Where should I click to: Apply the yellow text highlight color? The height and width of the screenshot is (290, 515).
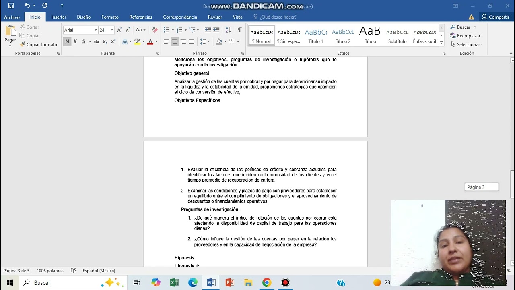pos(138,41)
